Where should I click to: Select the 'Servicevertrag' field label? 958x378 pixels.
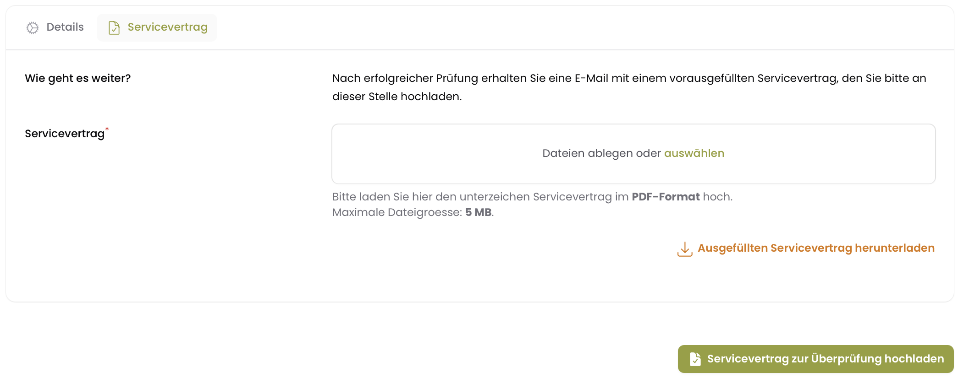coord(65,134)
